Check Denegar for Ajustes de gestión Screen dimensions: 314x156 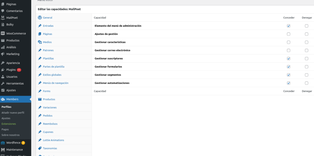pos(307,34)
